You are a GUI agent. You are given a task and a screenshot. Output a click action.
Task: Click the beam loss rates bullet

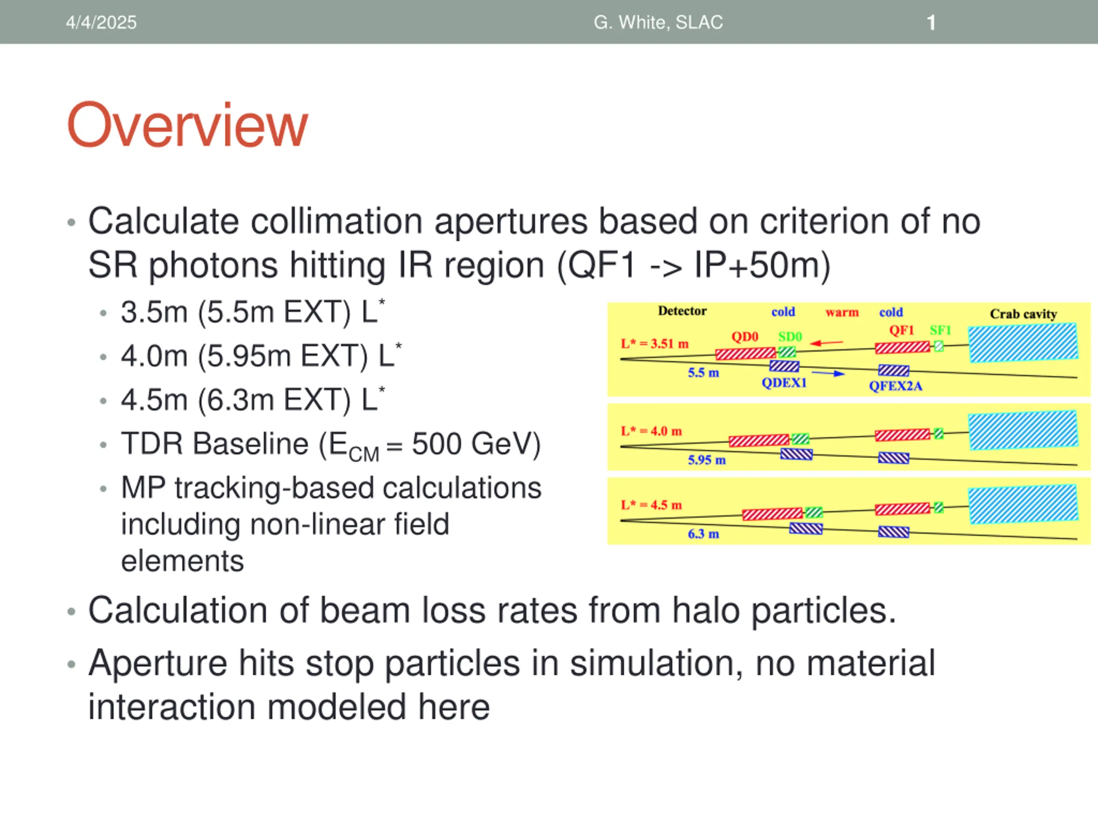pyautogui.click(x=492, y=611)
